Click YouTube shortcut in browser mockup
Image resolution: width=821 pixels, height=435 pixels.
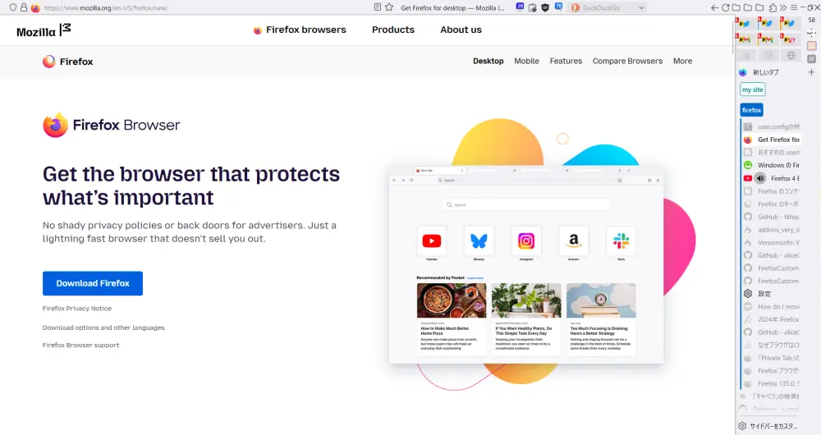[432, 240]
